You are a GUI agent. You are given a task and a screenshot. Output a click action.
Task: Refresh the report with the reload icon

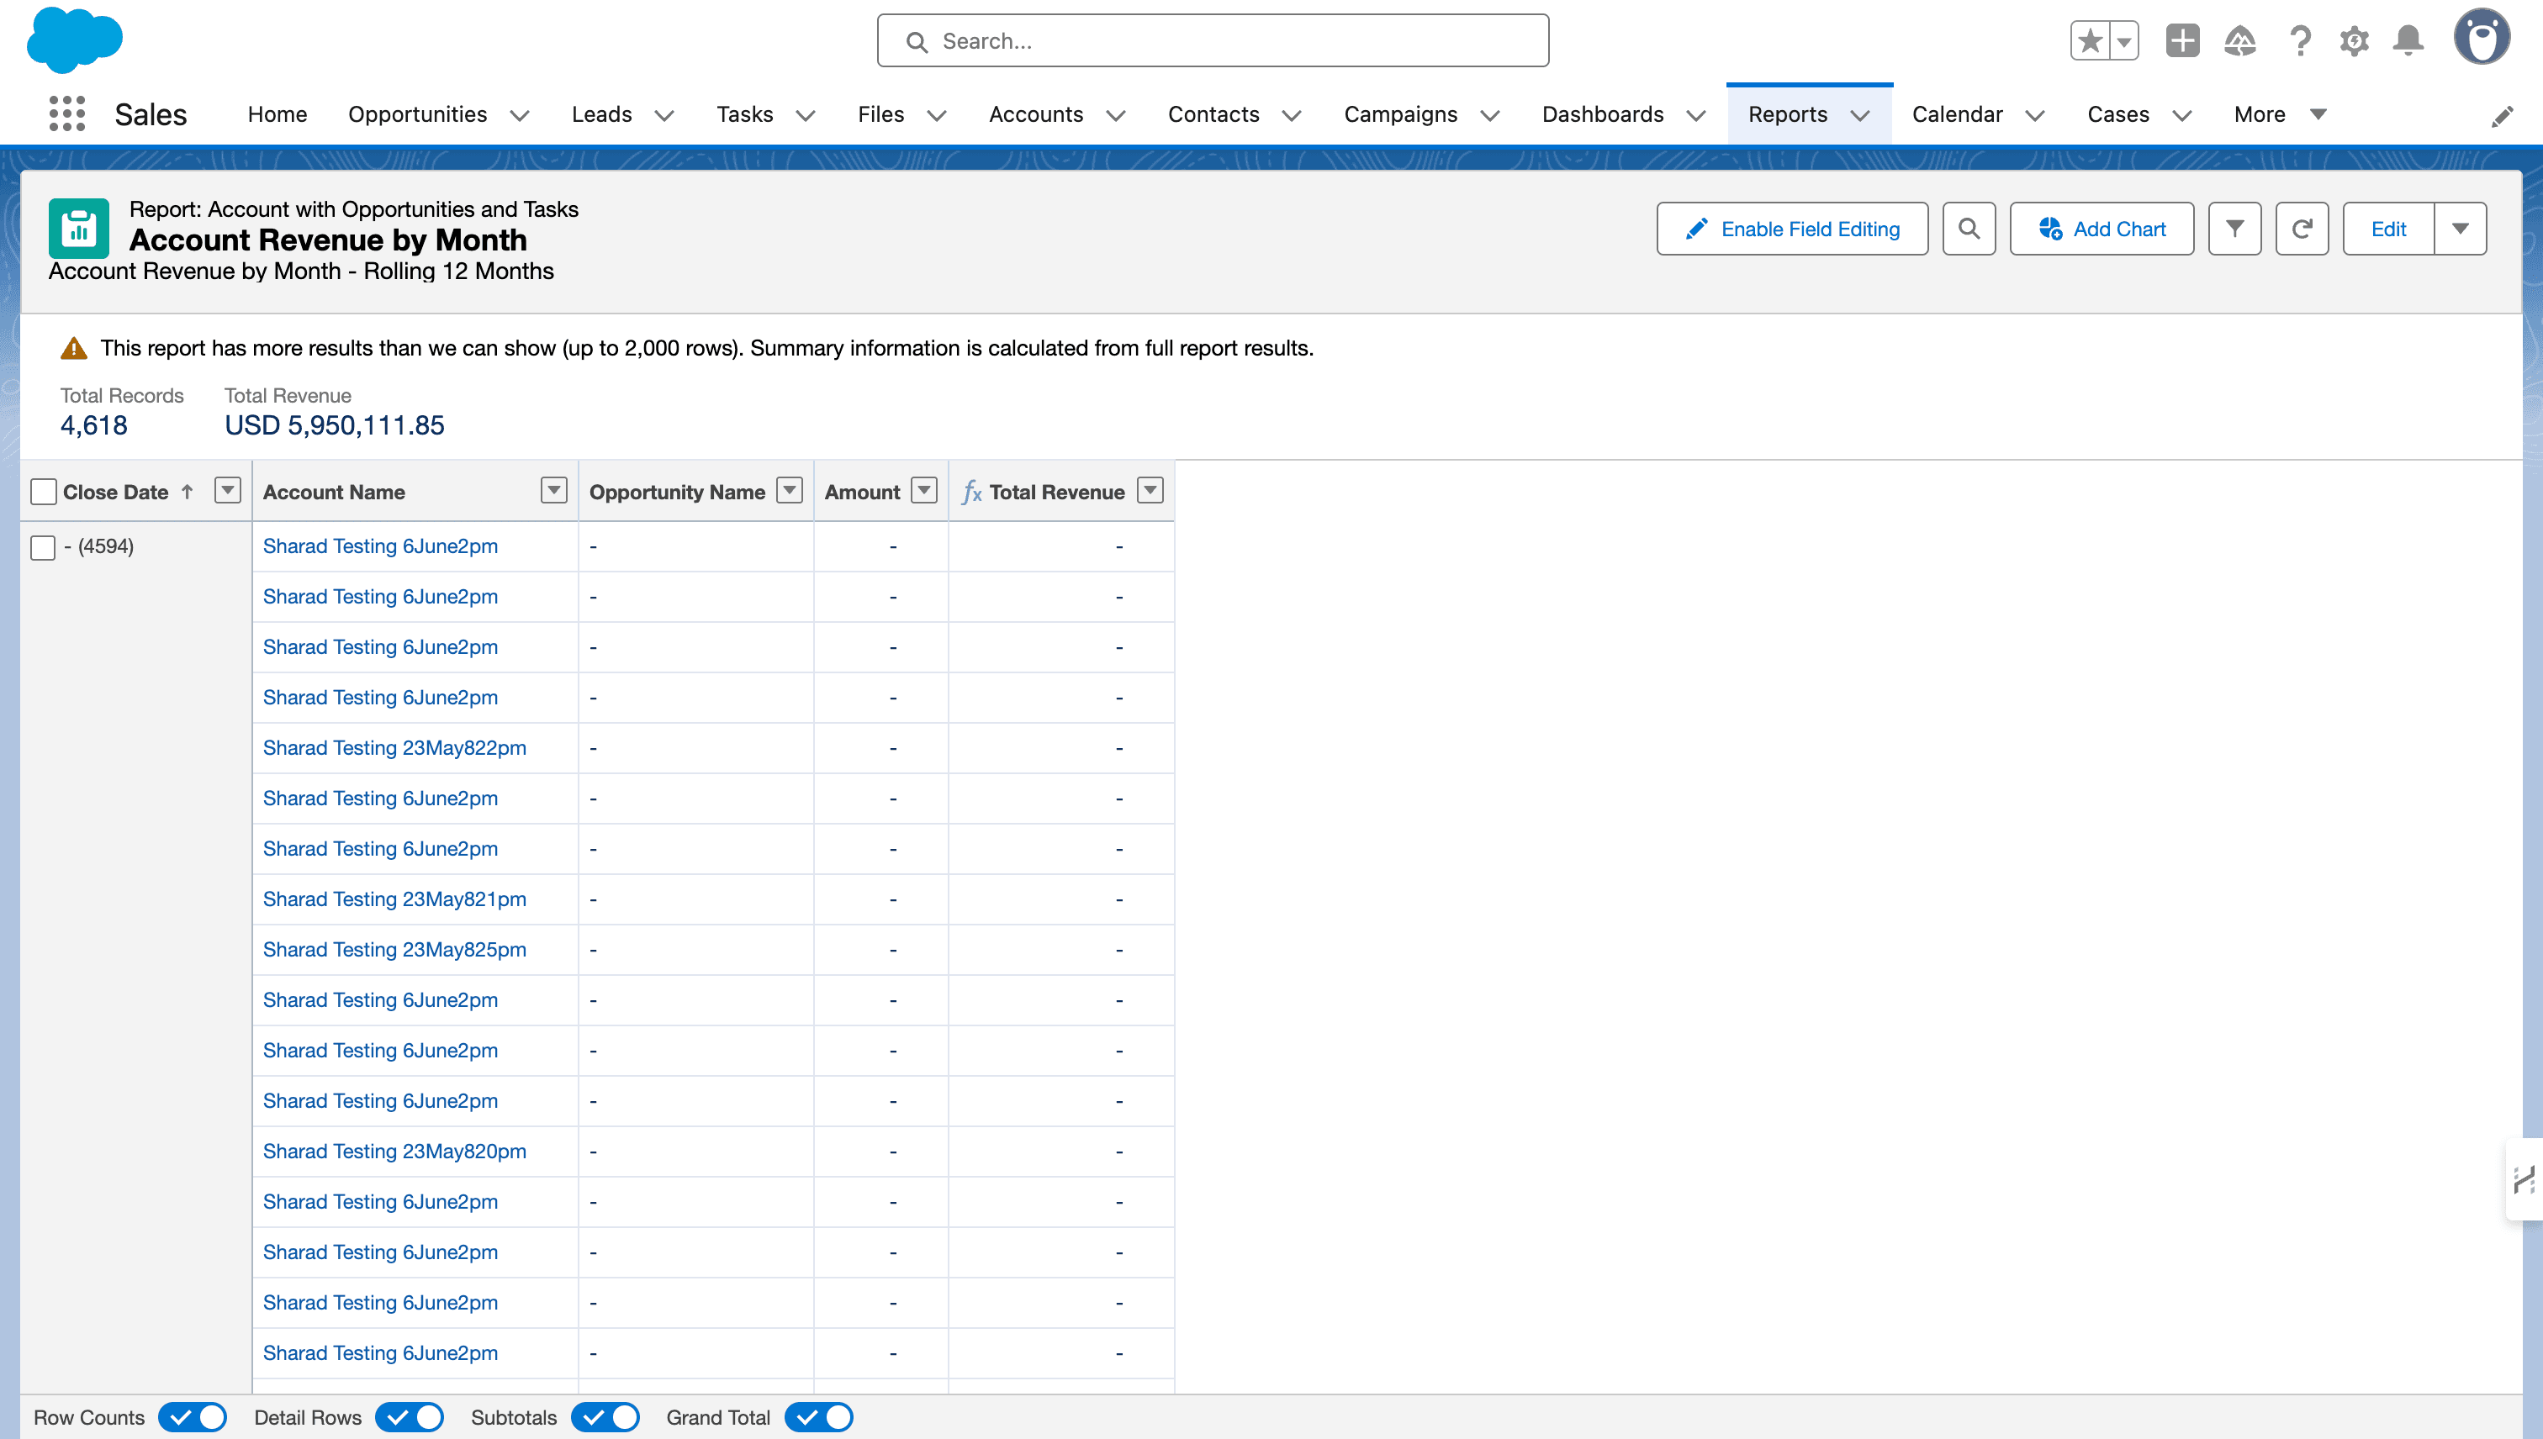coord(2302,229)
